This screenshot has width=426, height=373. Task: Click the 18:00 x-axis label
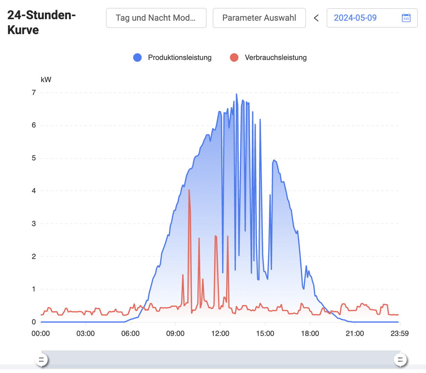(x=310, y=334)
